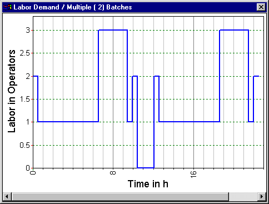This screenshot has width=269, height=204.
Task: Click the Labor Demand window title icon
Action: pyautogui.click(x=7, y=7)
